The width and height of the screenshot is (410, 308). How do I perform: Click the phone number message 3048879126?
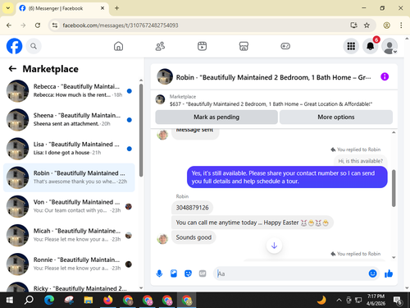pyautogui.click(x=192, y=208)
